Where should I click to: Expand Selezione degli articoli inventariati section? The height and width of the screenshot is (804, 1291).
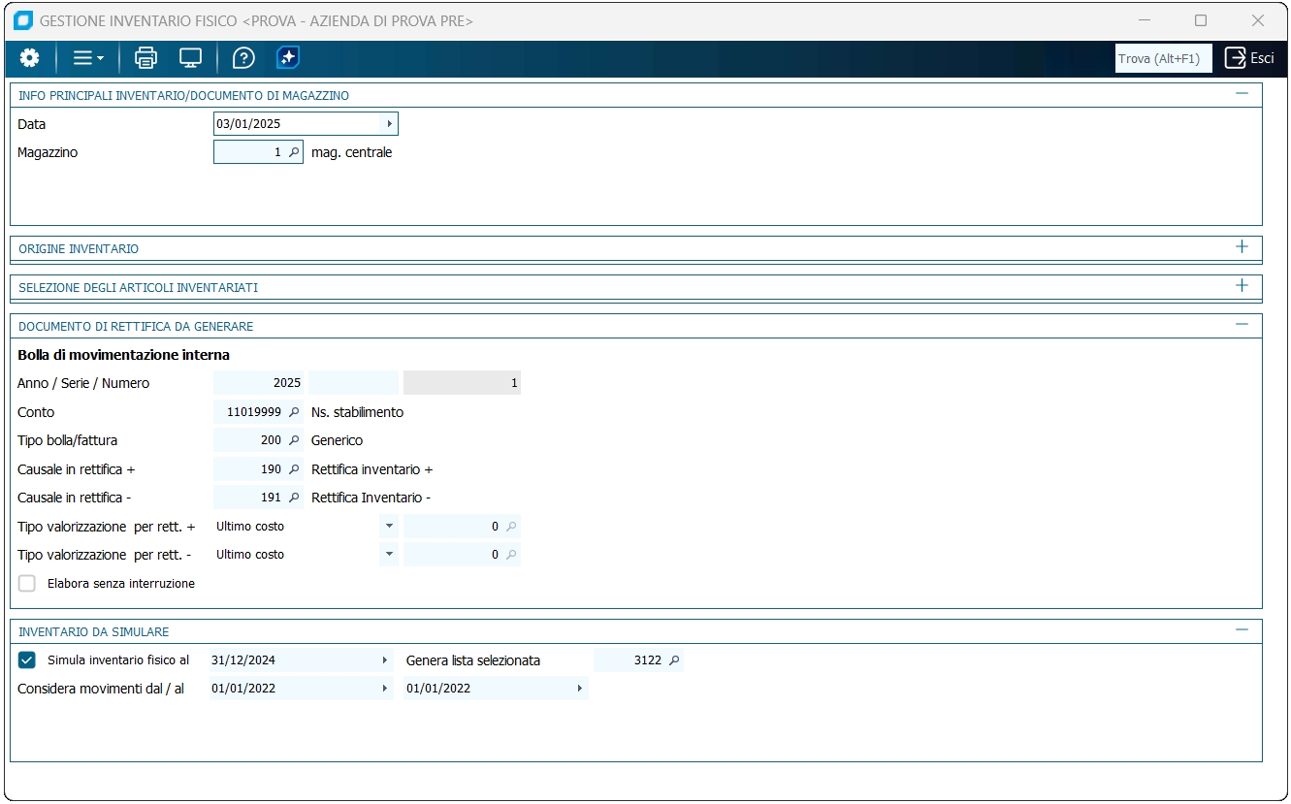click(x=1242, y=286)
